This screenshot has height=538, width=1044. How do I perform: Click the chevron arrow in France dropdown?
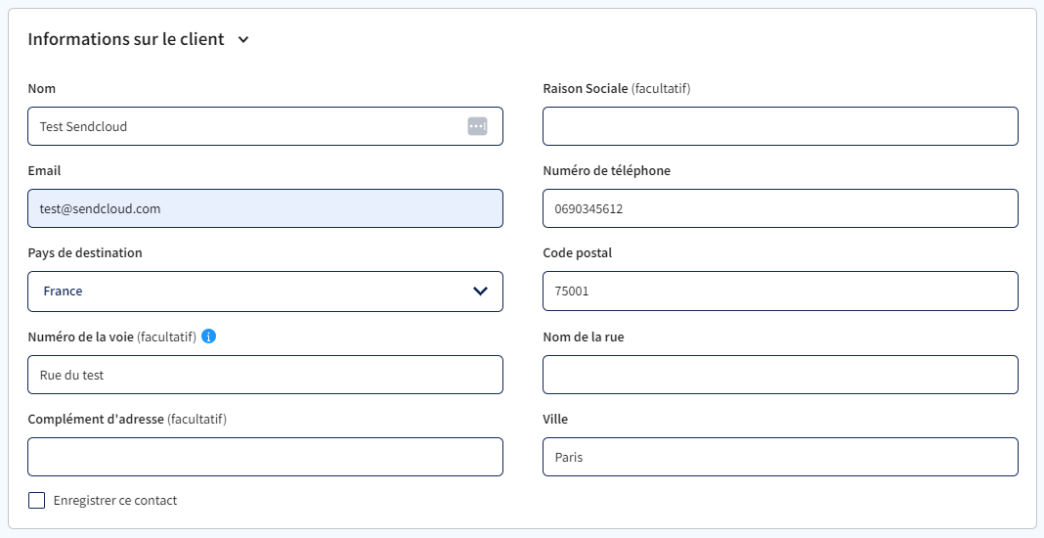click(480, 291)
